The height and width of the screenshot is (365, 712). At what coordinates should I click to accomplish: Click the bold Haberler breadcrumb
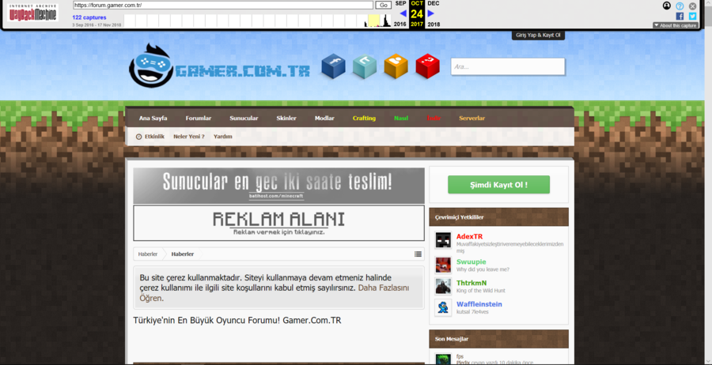coord(183,254)
